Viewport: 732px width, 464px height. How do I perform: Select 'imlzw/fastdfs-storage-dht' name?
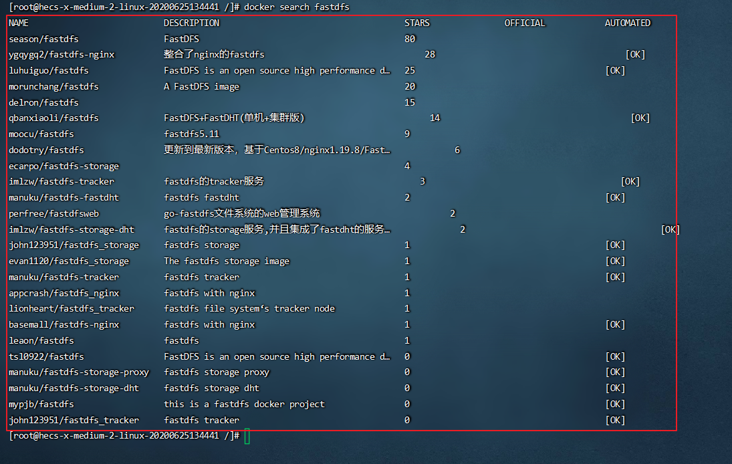coord(72,230)
